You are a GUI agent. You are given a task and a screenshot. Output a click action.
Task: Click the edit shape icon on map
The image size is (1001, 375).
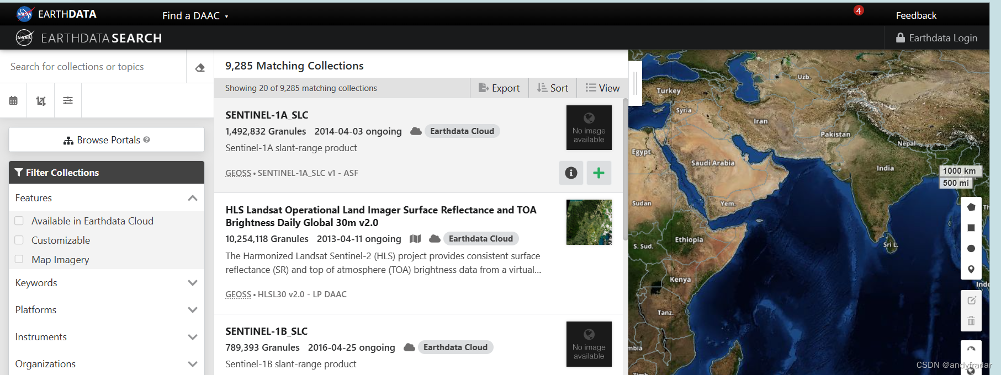(972, 300)
